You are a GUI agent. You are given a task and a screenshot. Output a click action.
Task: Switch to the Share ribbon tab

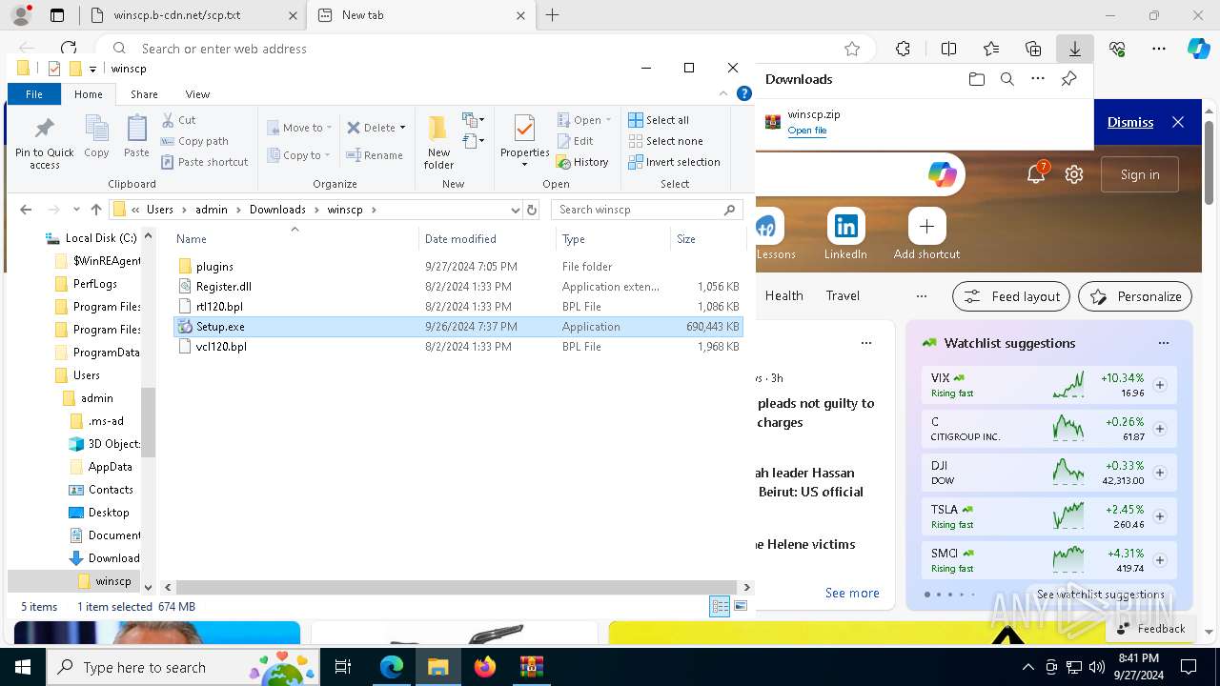(x=144, y=94)
